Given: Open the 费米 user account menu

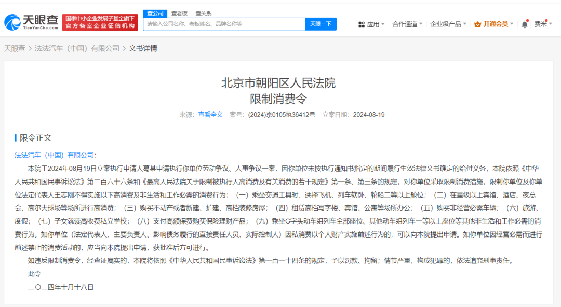Looking at the screenshot, I should [543, 24].
